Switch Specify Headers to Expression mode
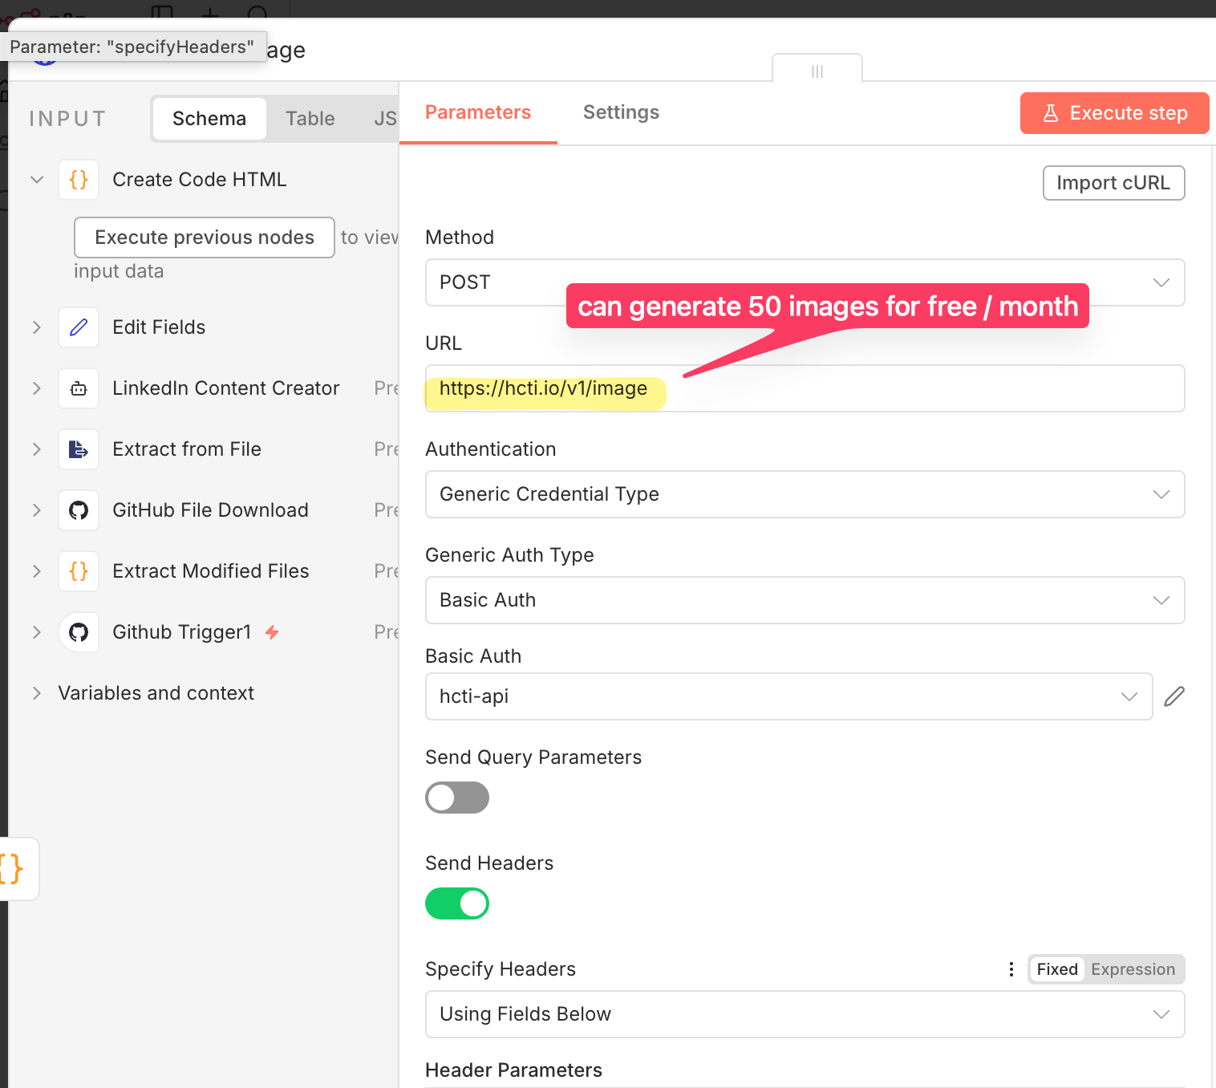 pyautogui.click(x=1133, y=969)
